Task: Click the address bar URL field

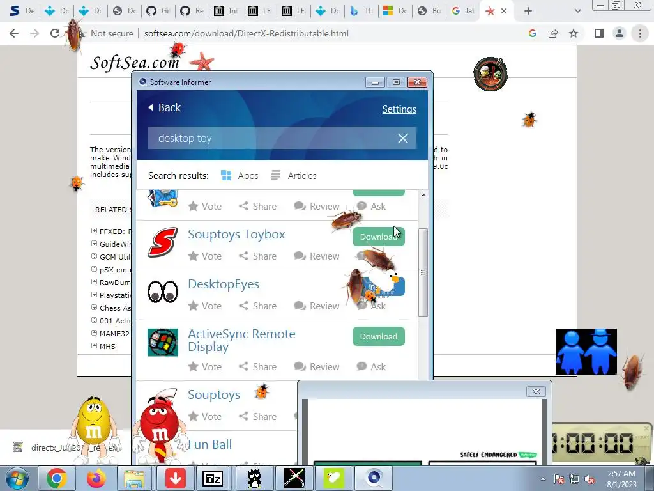Action: pos(246,33)
